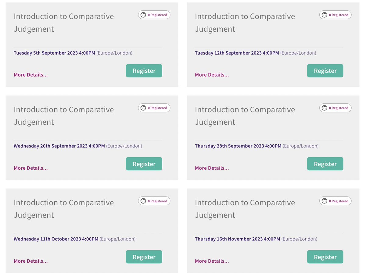This screenshot has width=366, height=277.
Task: Click face icon in 5th September card badge
Action: pos(143,15)
